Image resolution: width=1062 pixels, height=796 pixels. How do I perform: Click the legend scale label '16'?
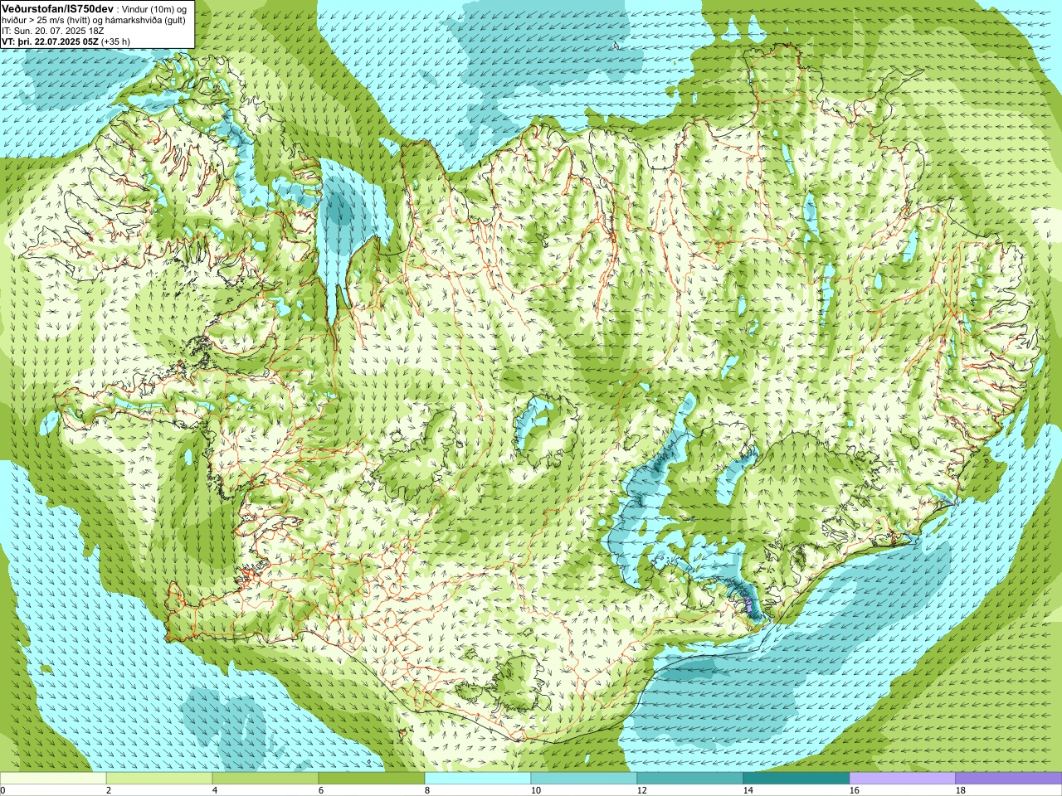click(x=854, y=791)
